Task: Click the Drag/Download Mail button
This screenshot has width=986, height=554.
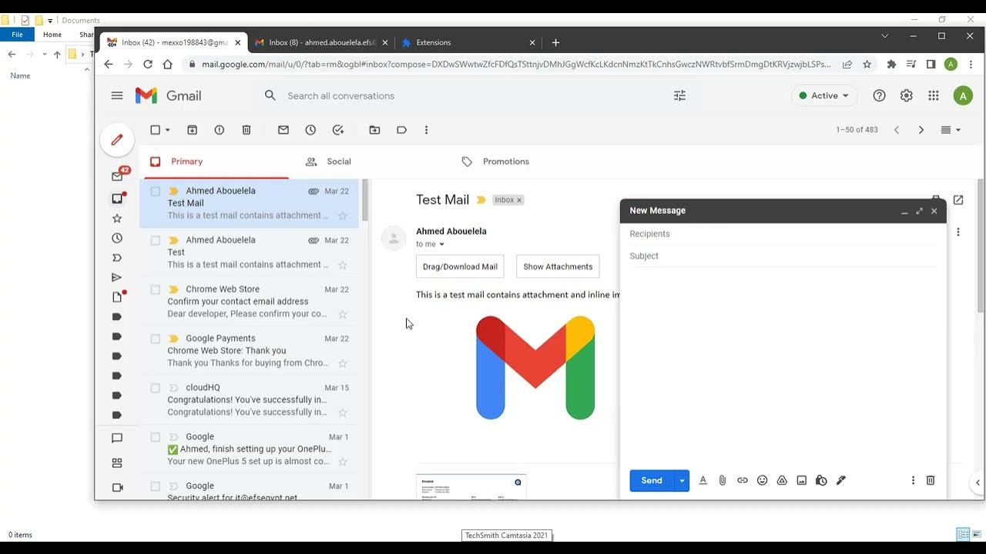Action: click(460, 266)
